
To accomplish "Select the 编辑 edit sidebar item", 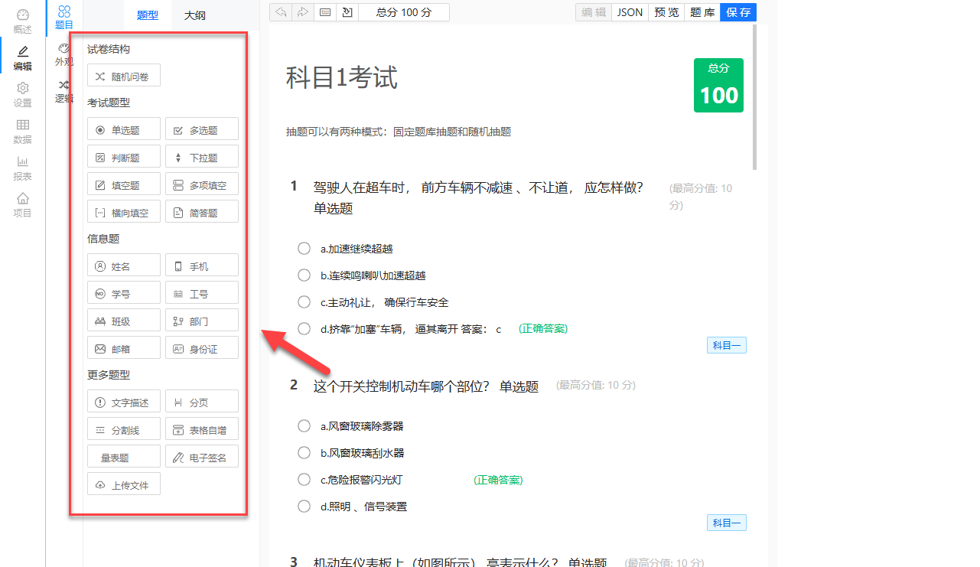I will click(x=23, y=58).
